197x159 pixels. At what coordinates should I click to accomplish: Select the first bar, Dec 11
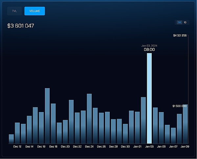(11, 139)
